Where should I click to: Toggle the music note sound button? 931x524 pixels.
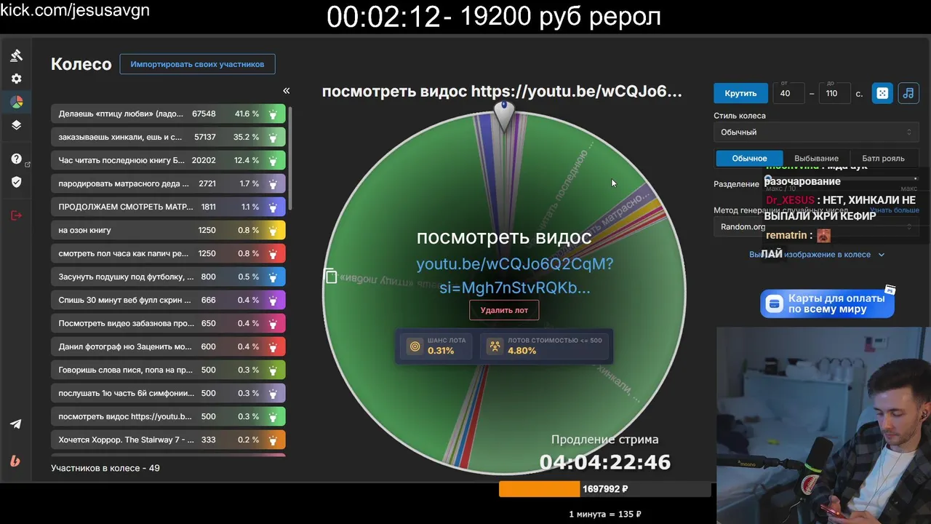908,93
